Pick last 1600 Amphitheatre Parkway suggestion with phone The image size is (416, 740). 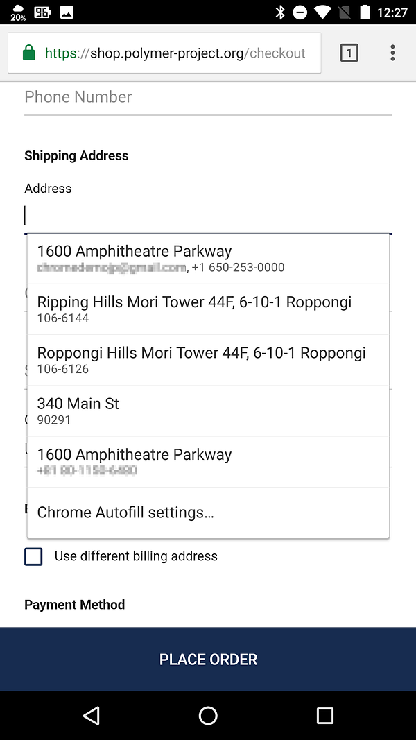point(208,462)
